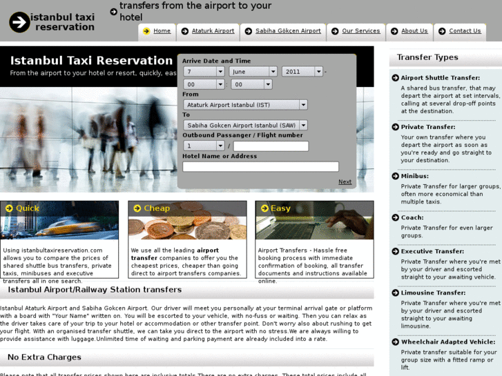Click the Next link in reservation form

click(345, 181)
